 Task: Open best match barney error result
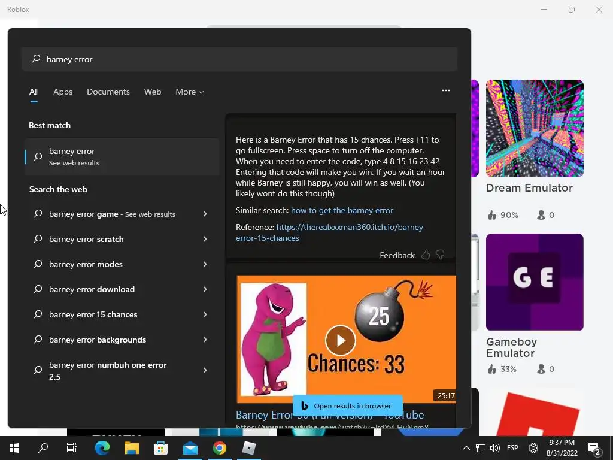pyautogui.click(x=122, y=157)
